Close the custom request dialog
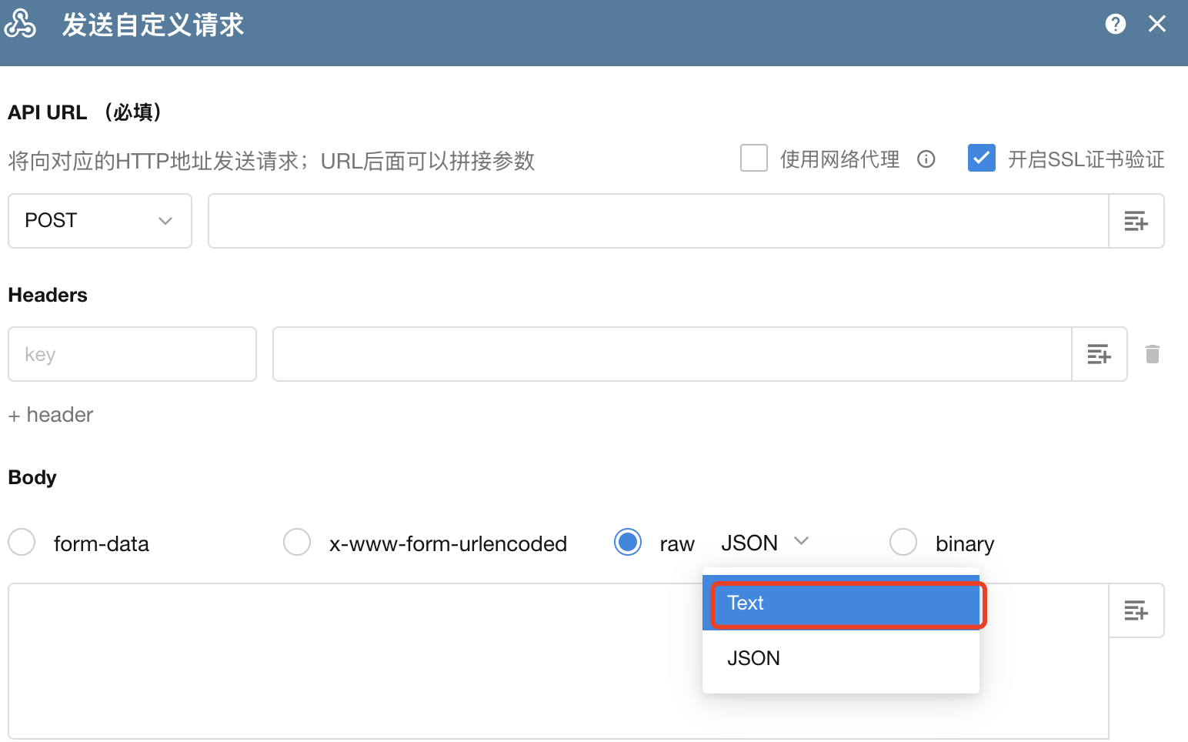The height and width of the screenshot is (742, 1188). [x=1157, y=24]
